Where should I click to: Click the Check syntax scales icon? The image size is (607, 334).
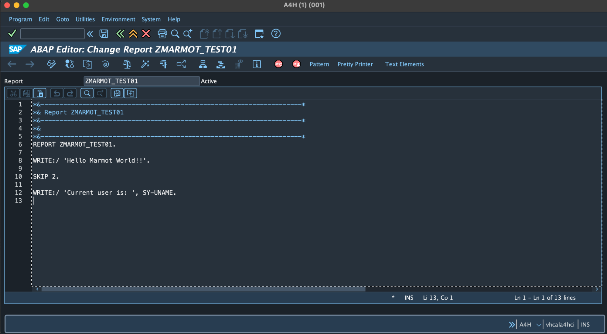click(x=127, y=64)
